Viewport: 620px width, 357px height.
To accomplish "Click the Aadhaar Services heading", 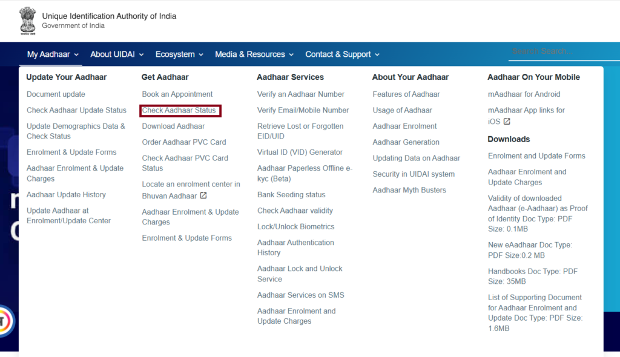I will coord(290,77).
